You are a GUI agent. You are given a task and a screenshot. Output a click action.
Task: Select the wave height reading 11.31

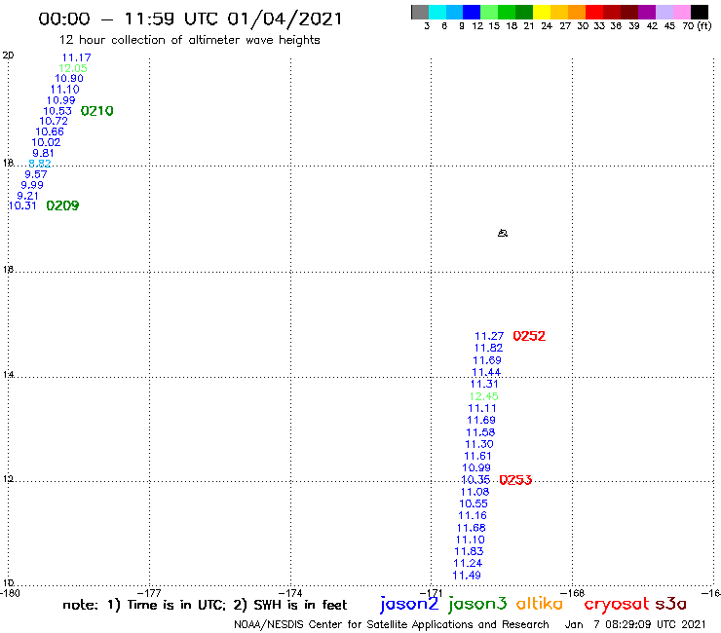[x=484, y=384]
